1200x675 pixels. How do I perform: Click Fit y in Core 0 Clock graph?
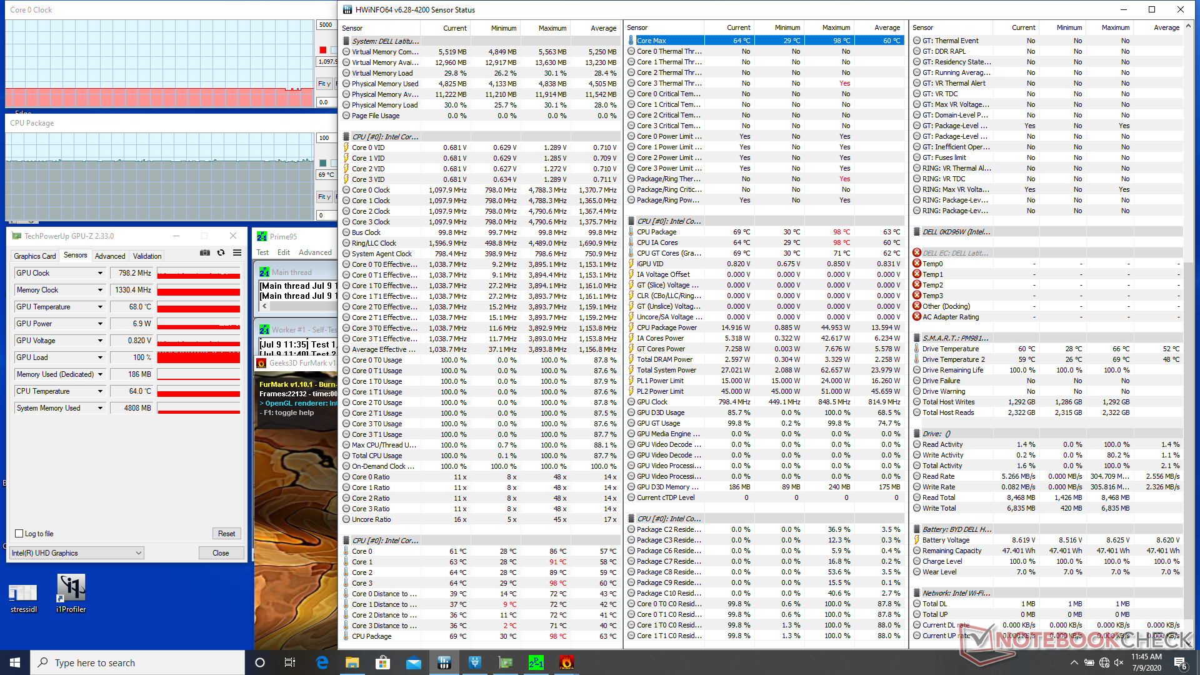tap(324, 83)
